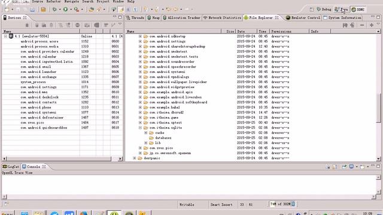Click the Open Task pencil icon
The height and width of the screenshot is (215, 383).
(99, 10)
